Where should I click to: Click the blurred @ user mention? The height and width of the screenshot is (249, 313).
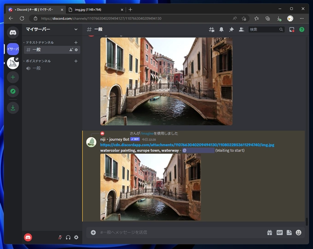[x=199, y=151]
